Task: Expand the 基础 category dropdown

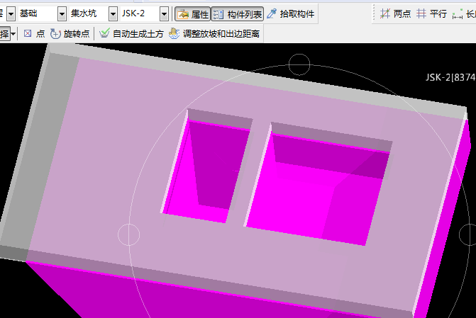Action: (x=62, y=14)
